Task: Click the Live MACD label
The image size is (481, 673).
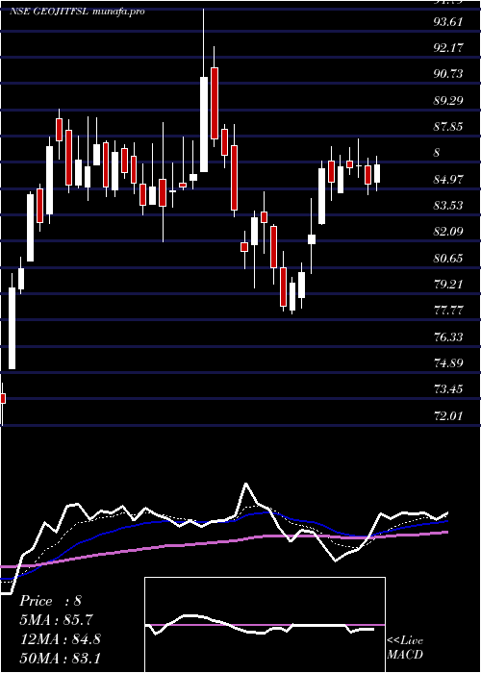Action: (405, 648)
